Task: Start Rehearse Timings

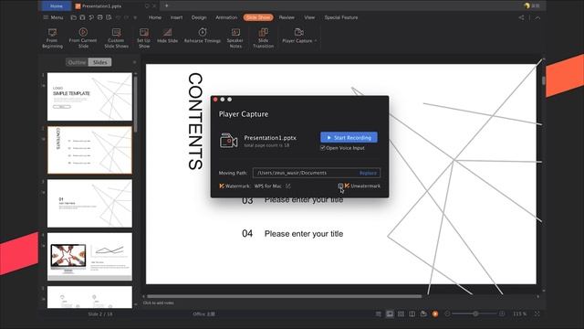Action: pos(203,36)
